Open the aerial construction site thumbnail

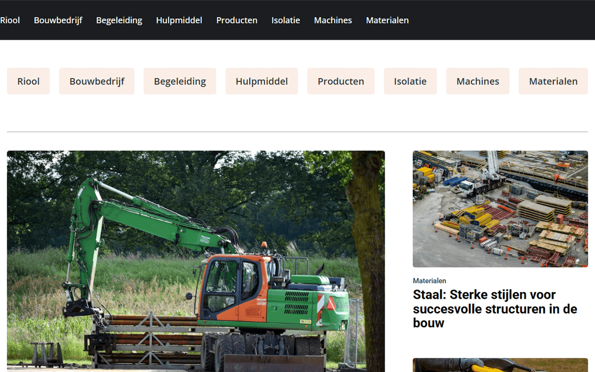coord(500,209)
